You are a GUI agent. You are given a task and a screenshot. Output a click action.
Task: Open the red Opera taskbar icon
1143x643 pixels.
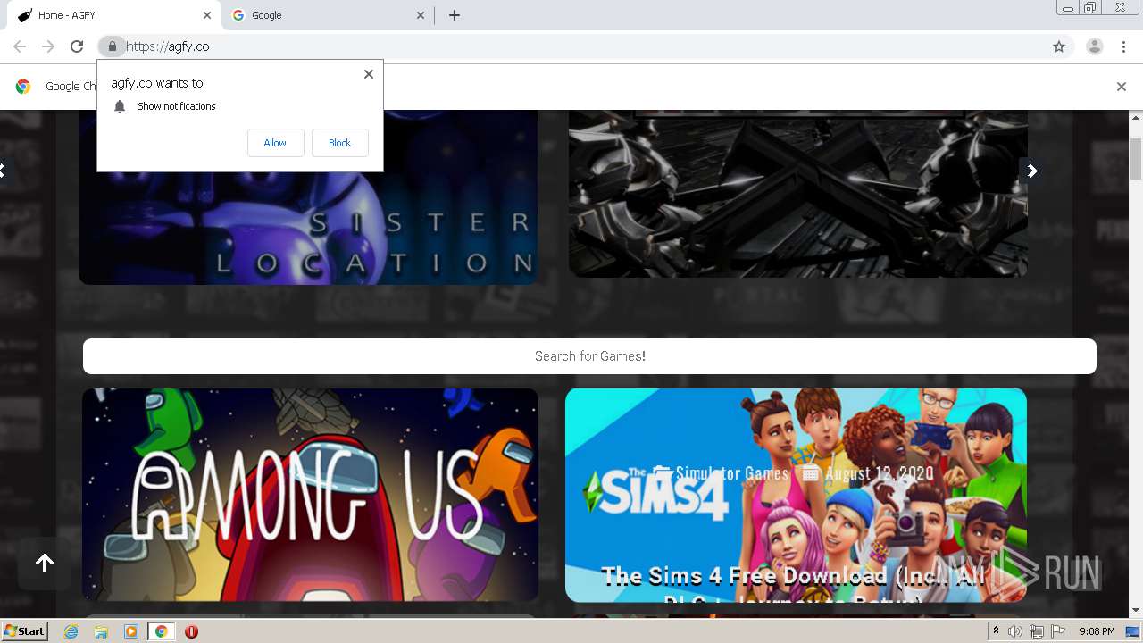click(191, 631)
